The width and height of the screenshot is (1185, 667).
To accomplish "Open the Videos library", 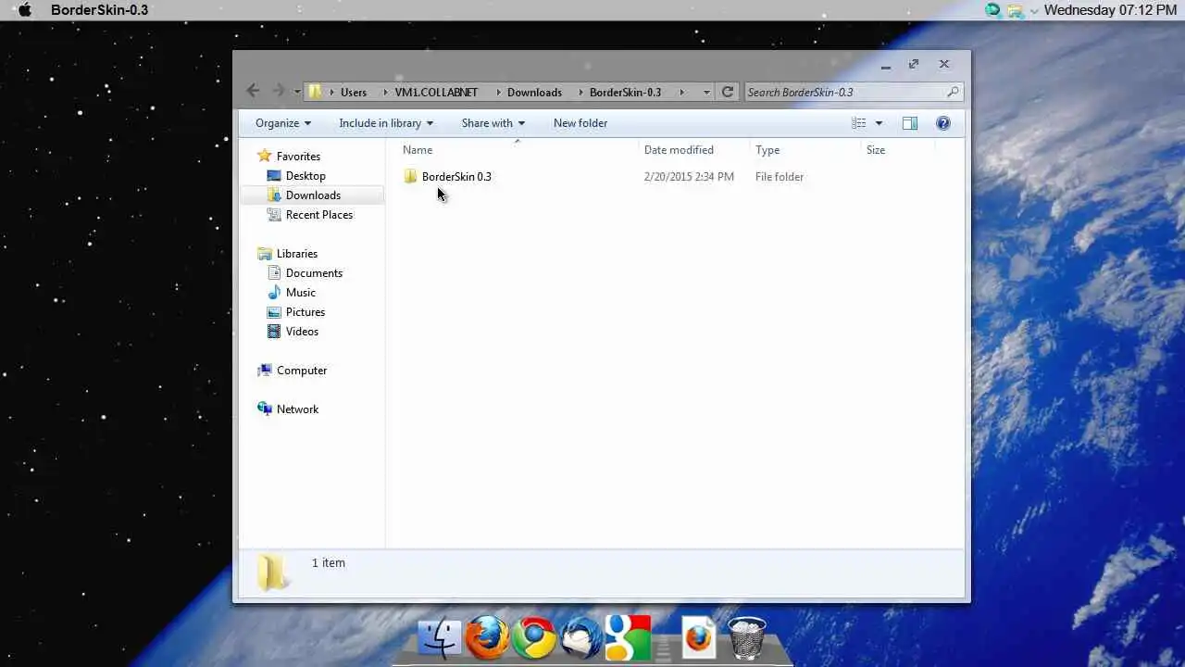I will tap(302, 332).
